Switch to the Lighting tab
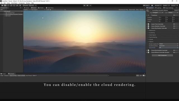179x101 pixels. pos(158,8)
